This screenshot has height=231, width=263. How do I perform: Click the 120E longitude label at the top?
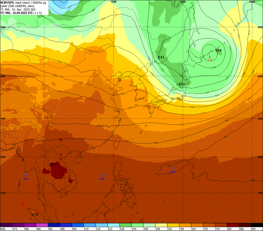(114, 2)
